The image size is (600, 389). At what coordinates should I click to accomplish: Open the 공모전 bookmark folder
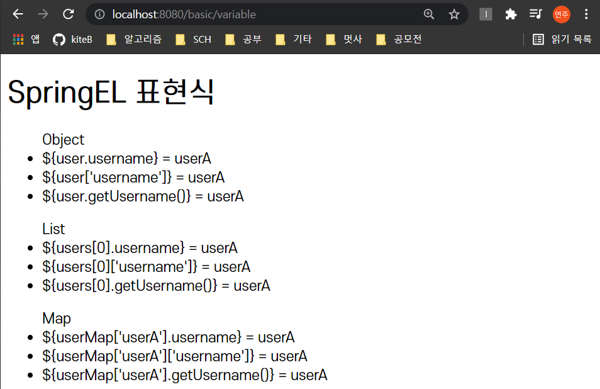pos(399,39)
